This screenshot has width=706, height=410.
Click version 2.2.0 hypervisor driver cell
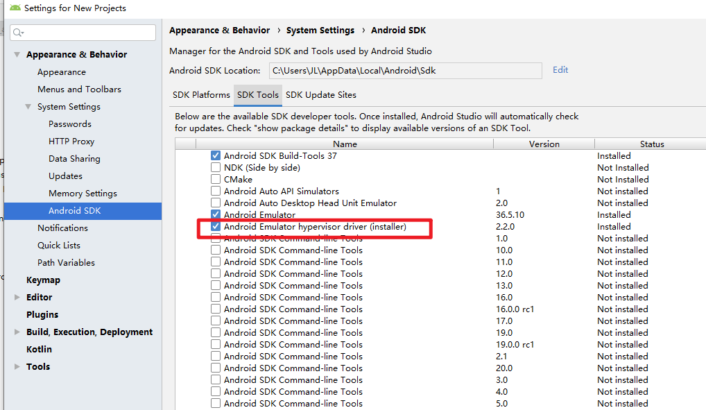505,227
